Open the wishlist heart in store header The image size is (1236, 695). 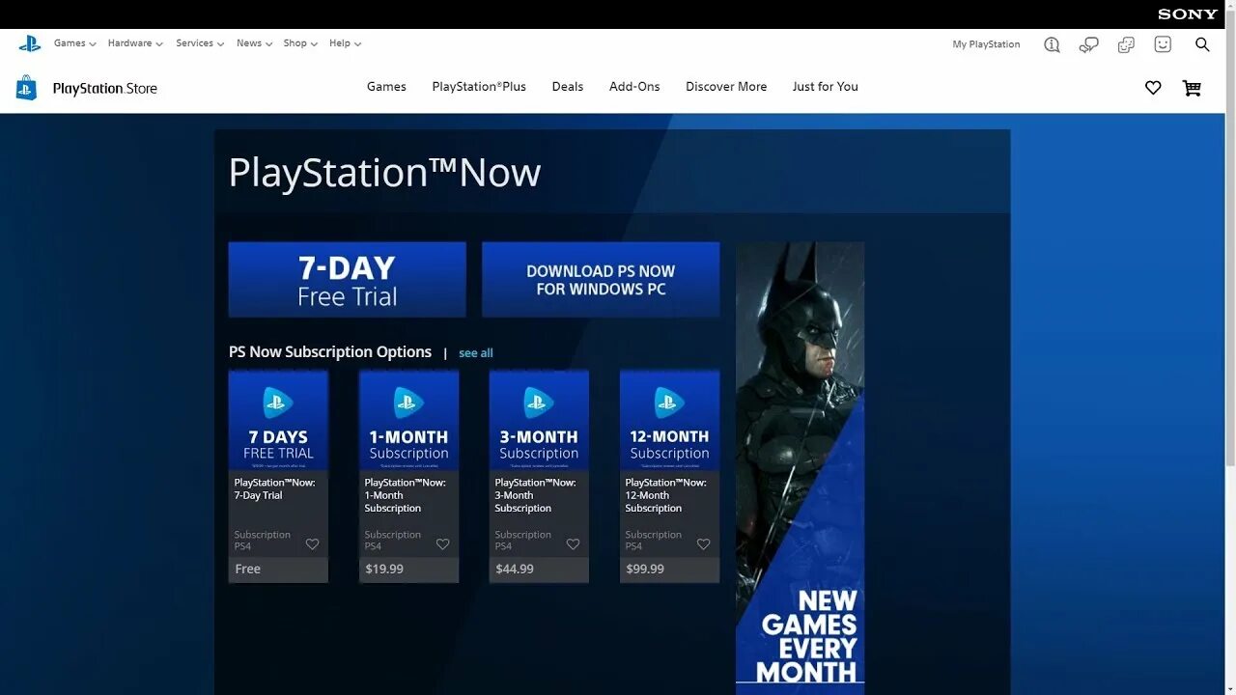pyautogui.click(x=1153, y=88)
